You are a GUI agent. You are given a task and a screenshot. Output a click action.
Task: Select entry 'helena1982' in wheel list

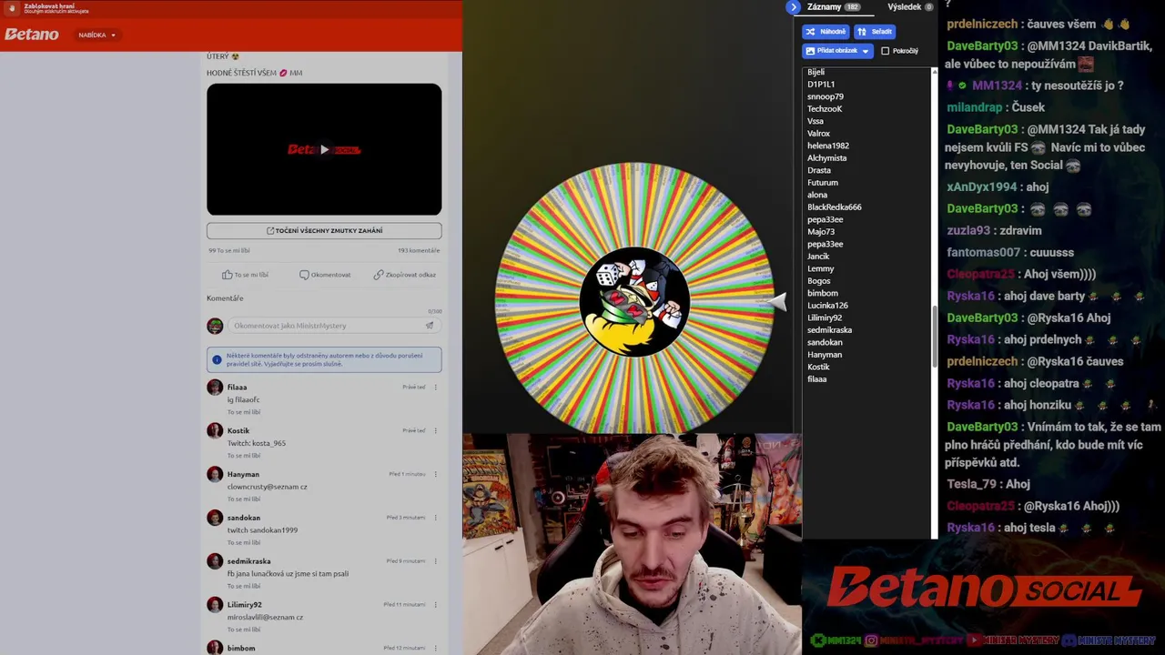tap(827, 146)
